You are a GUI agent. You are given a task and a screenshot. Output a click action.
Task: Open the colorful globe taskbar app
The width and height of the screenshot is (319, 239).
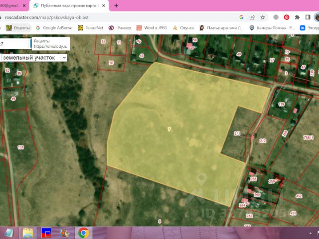click(x=64, y=233)
